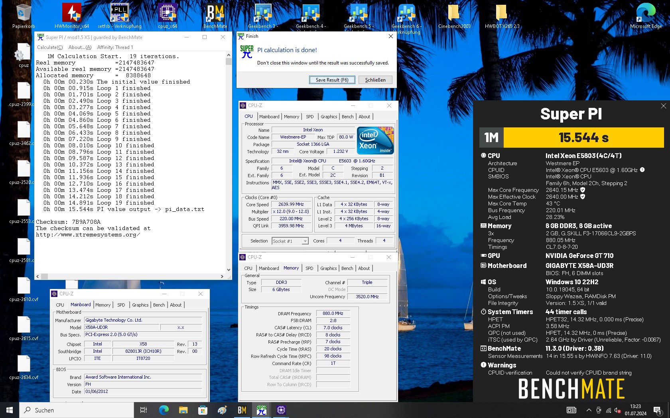Image resolution: width=670 pixels, height=418 pixels.
Task: Open the cpuz-2634.cvf file icon
Action: point(24,367)
